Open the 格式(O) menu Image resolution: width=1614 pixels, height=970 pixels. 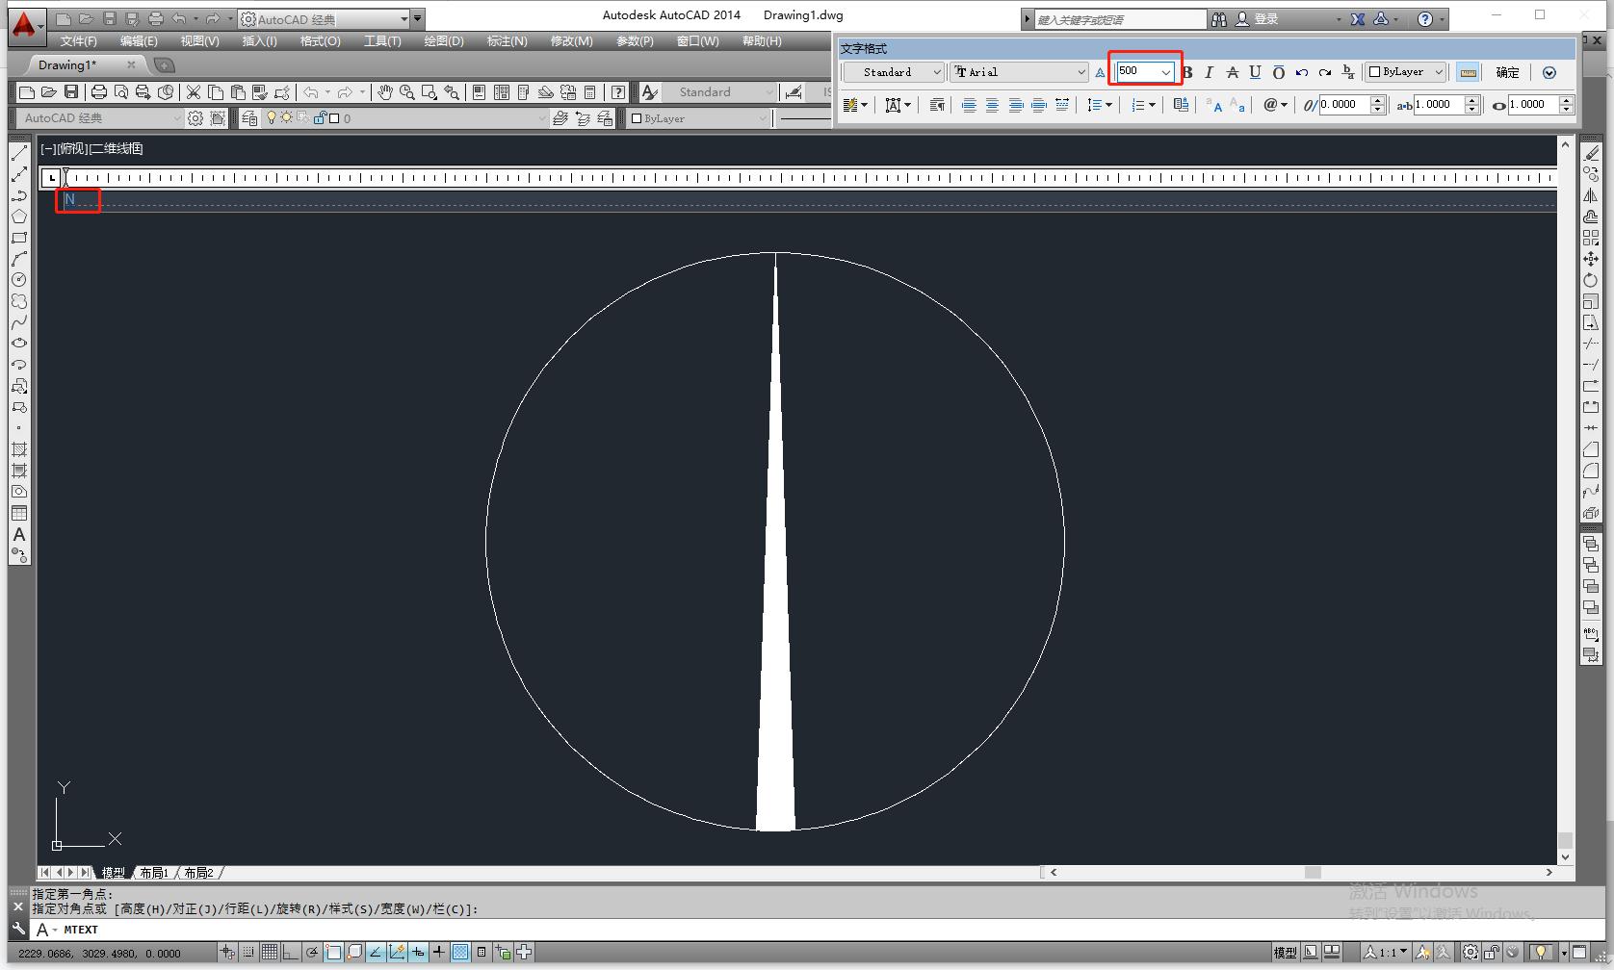click(x=319, y=41)
